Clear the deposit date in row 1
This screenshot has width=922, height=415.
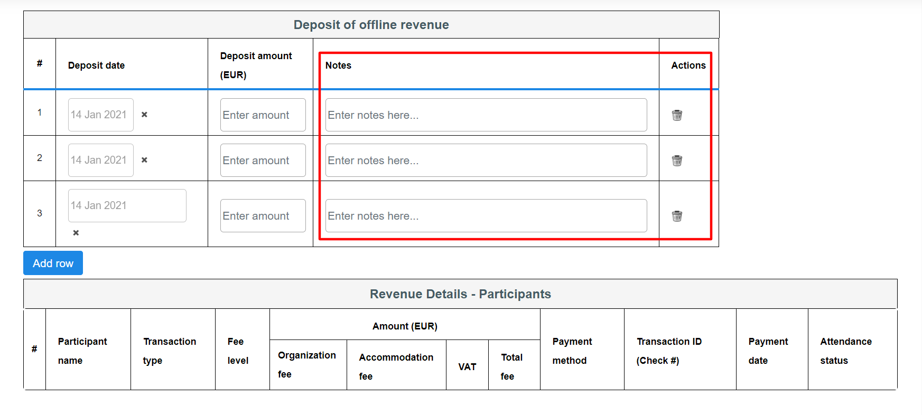pos(144,115)
